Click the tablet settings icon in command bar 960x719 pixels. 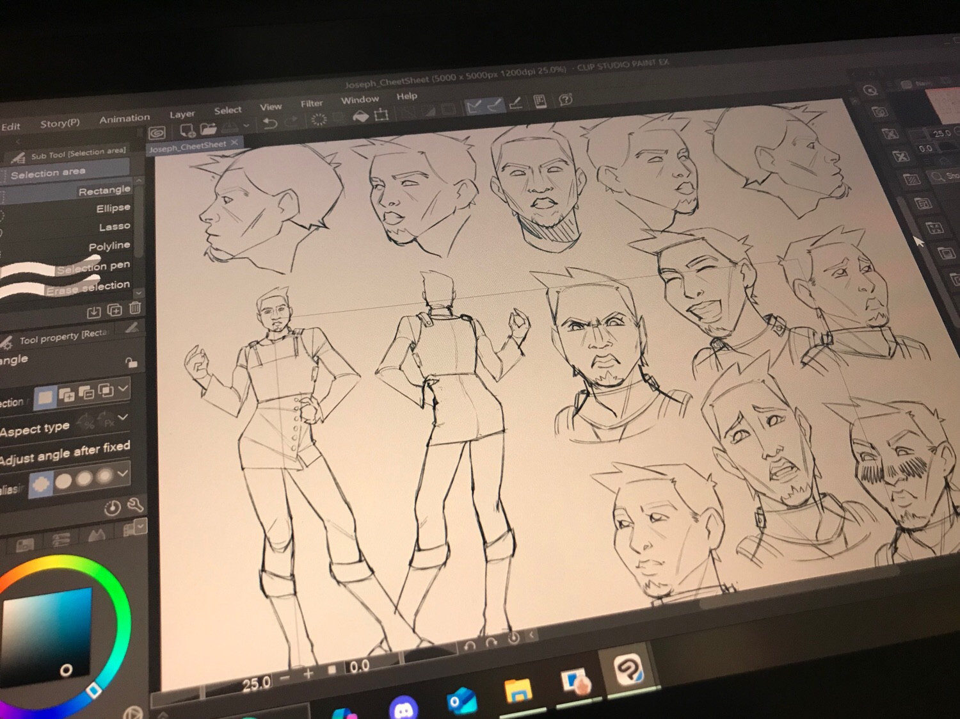(x=540, y=101)
